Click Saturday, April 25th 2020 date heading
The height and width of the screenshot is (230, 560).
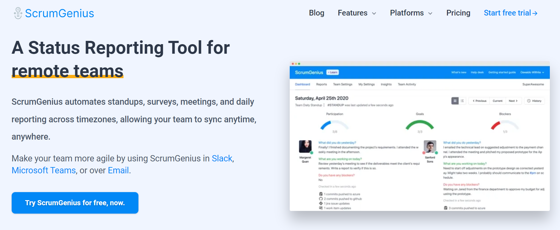pos(322,98)
